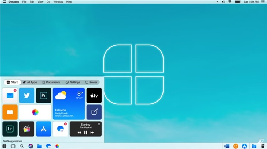
Task: Open the Final Cut Pro tile
Action: (27, 129)
